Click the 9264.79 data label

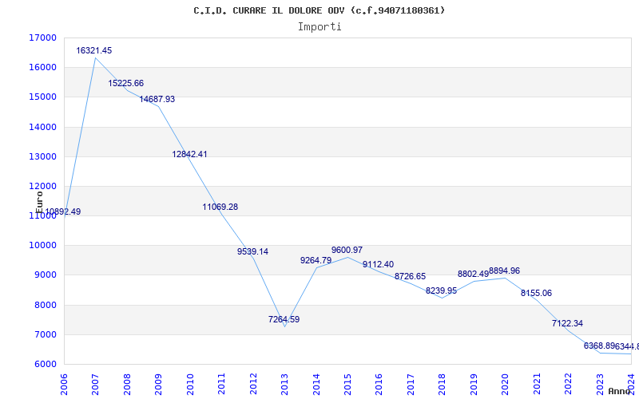pos(316,260)
